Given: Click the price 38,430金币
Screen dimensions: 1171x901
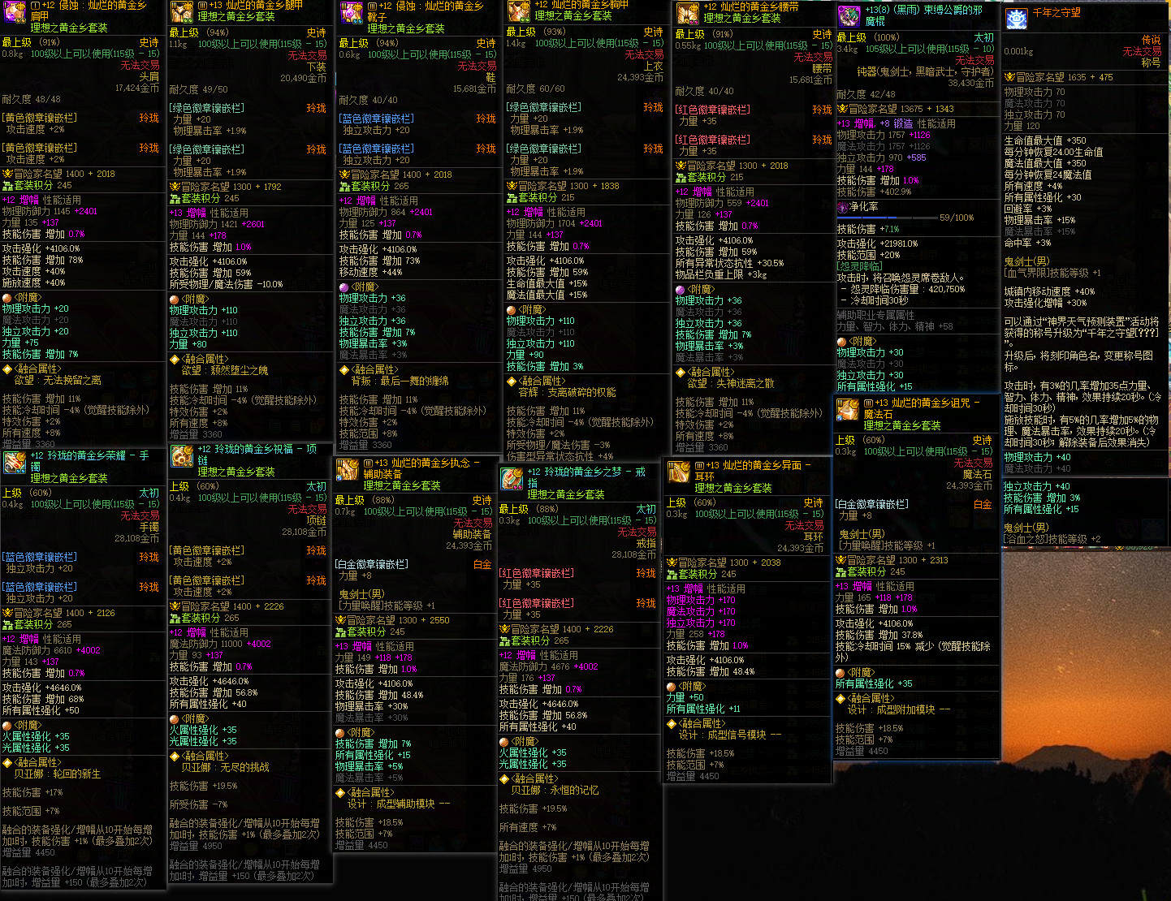Looking at the screenshot, I should tap(971, 84).
